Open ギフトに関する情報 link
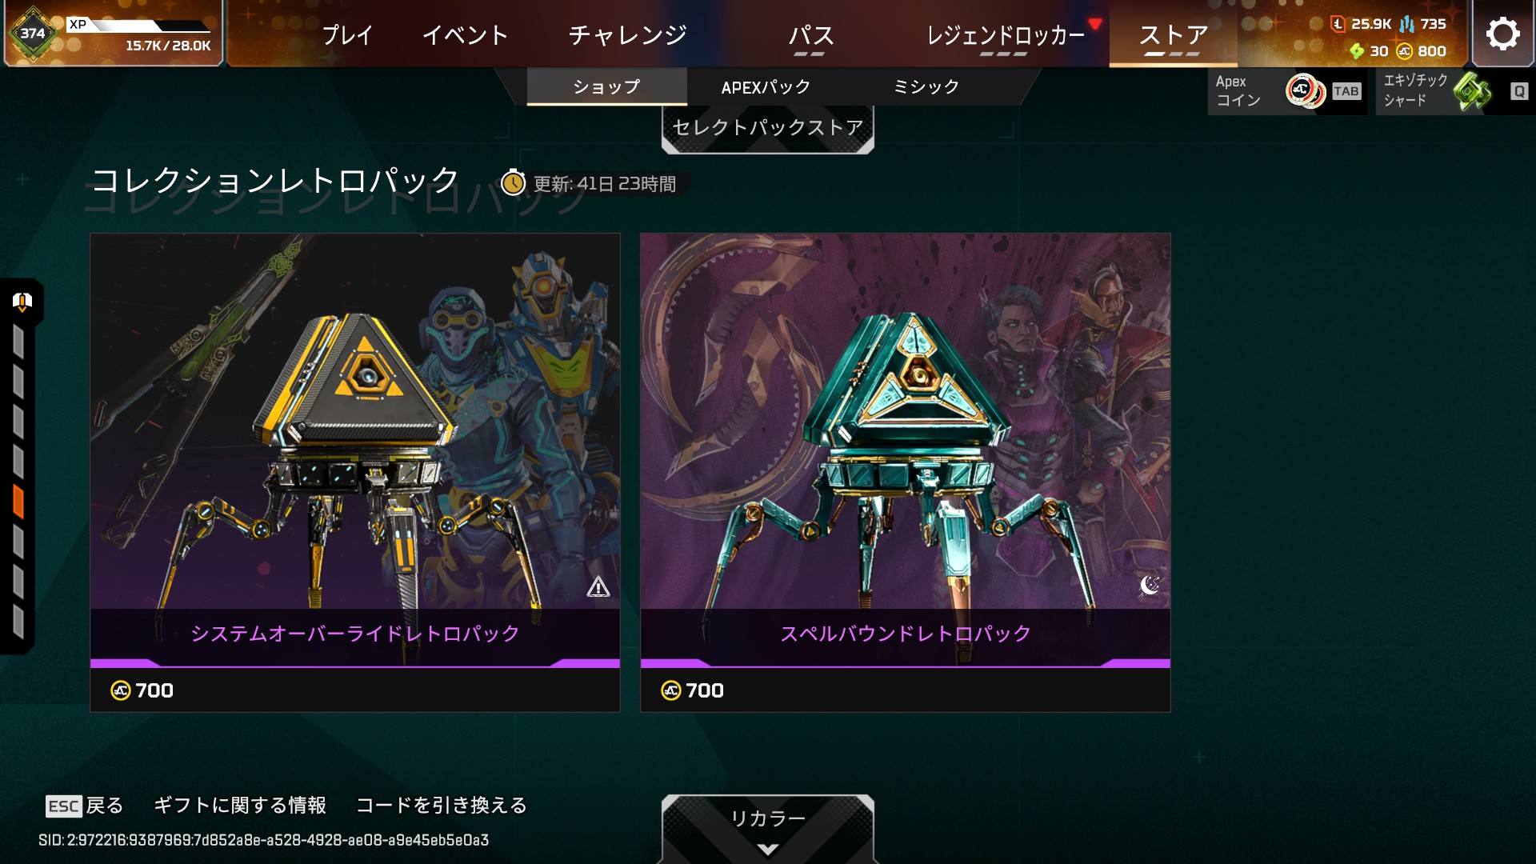This screenshot has width=1536, height=864. coord(240,806)
